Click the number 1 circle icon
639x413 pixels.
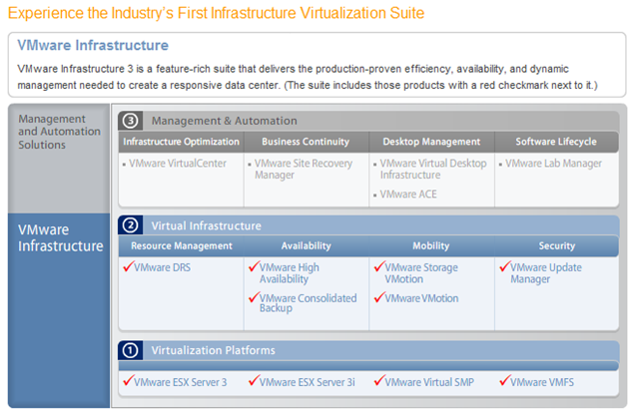point(132,350)
